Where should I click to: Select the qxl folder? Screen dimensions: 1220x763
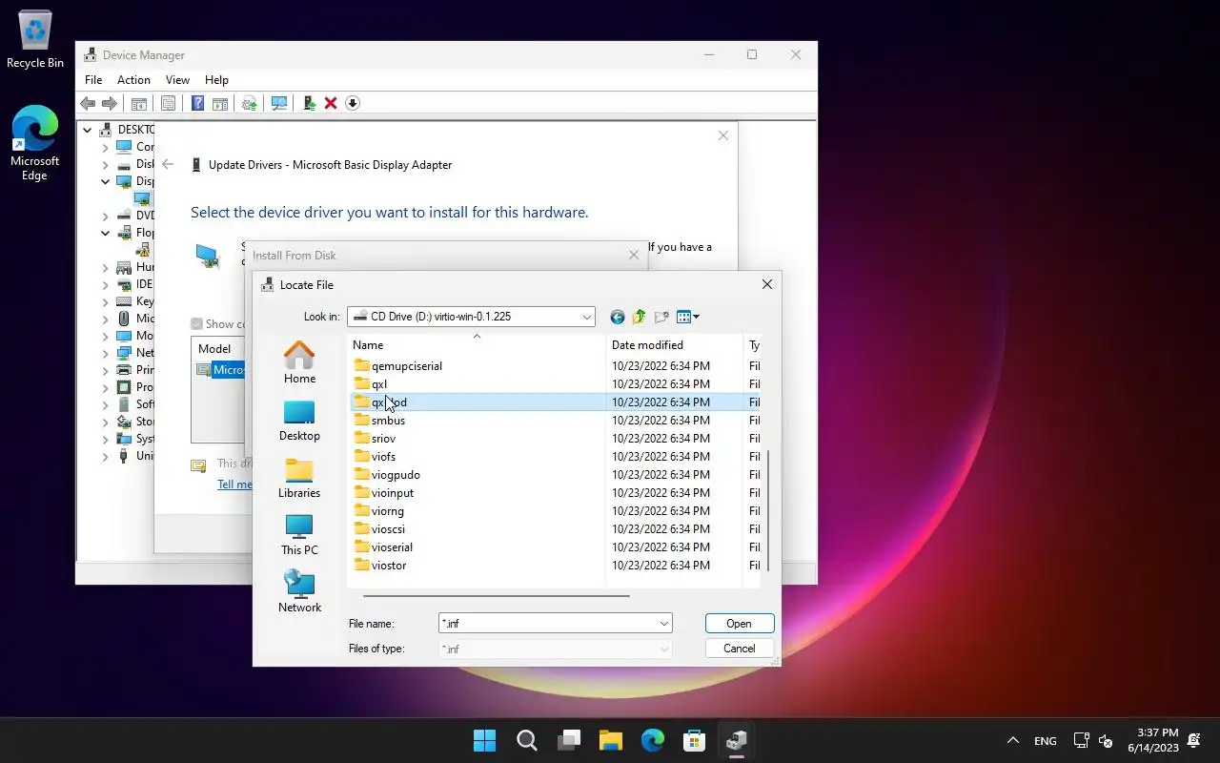tap(371, 384)
